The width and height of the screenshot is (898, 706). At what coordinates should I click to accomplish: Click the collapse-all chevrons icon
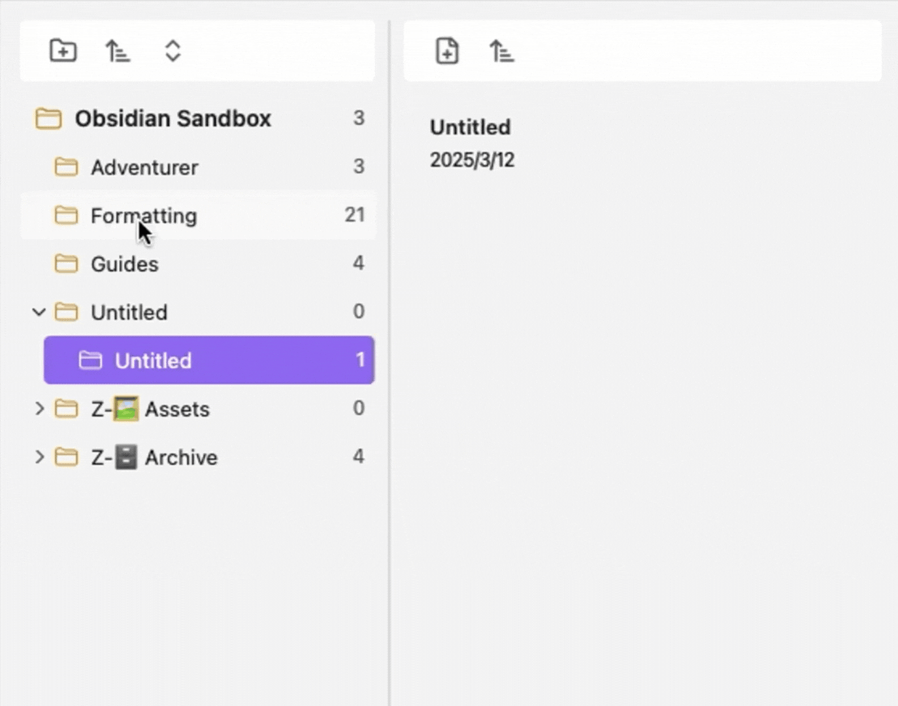tap(172, 50)
